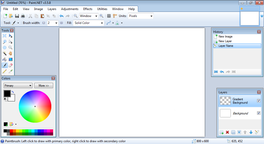Select the Ellipse Select tool
This screenshot has height=144, width=264.
(5, 48)
